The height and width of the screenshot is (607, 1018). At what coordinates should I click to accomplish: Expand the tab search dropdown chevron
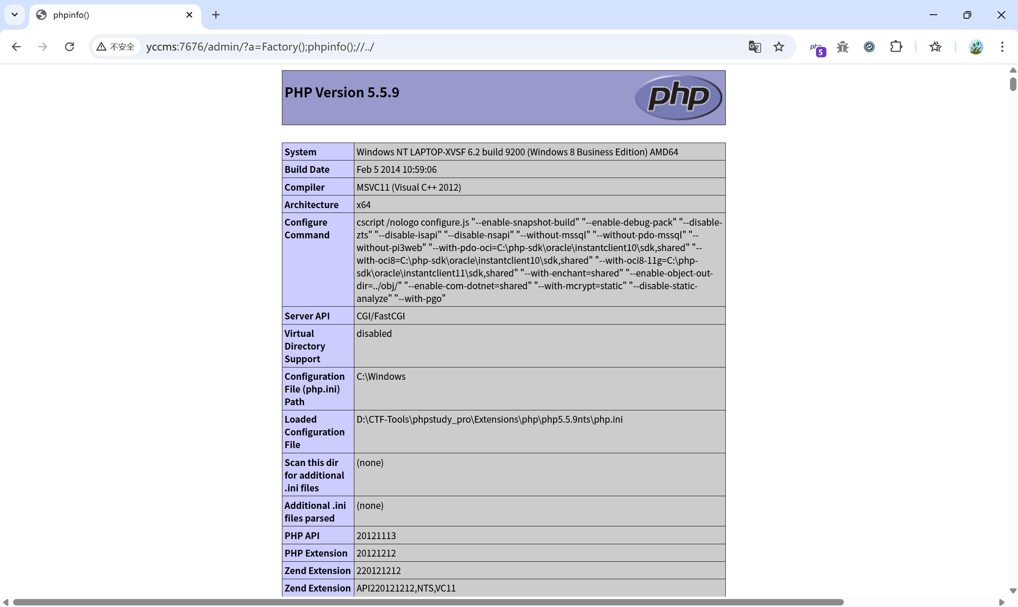point(15,15)
